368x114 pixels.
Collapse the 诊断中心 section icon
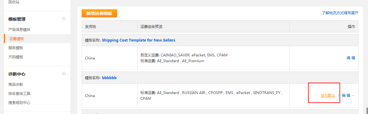[x=64, y=73]
